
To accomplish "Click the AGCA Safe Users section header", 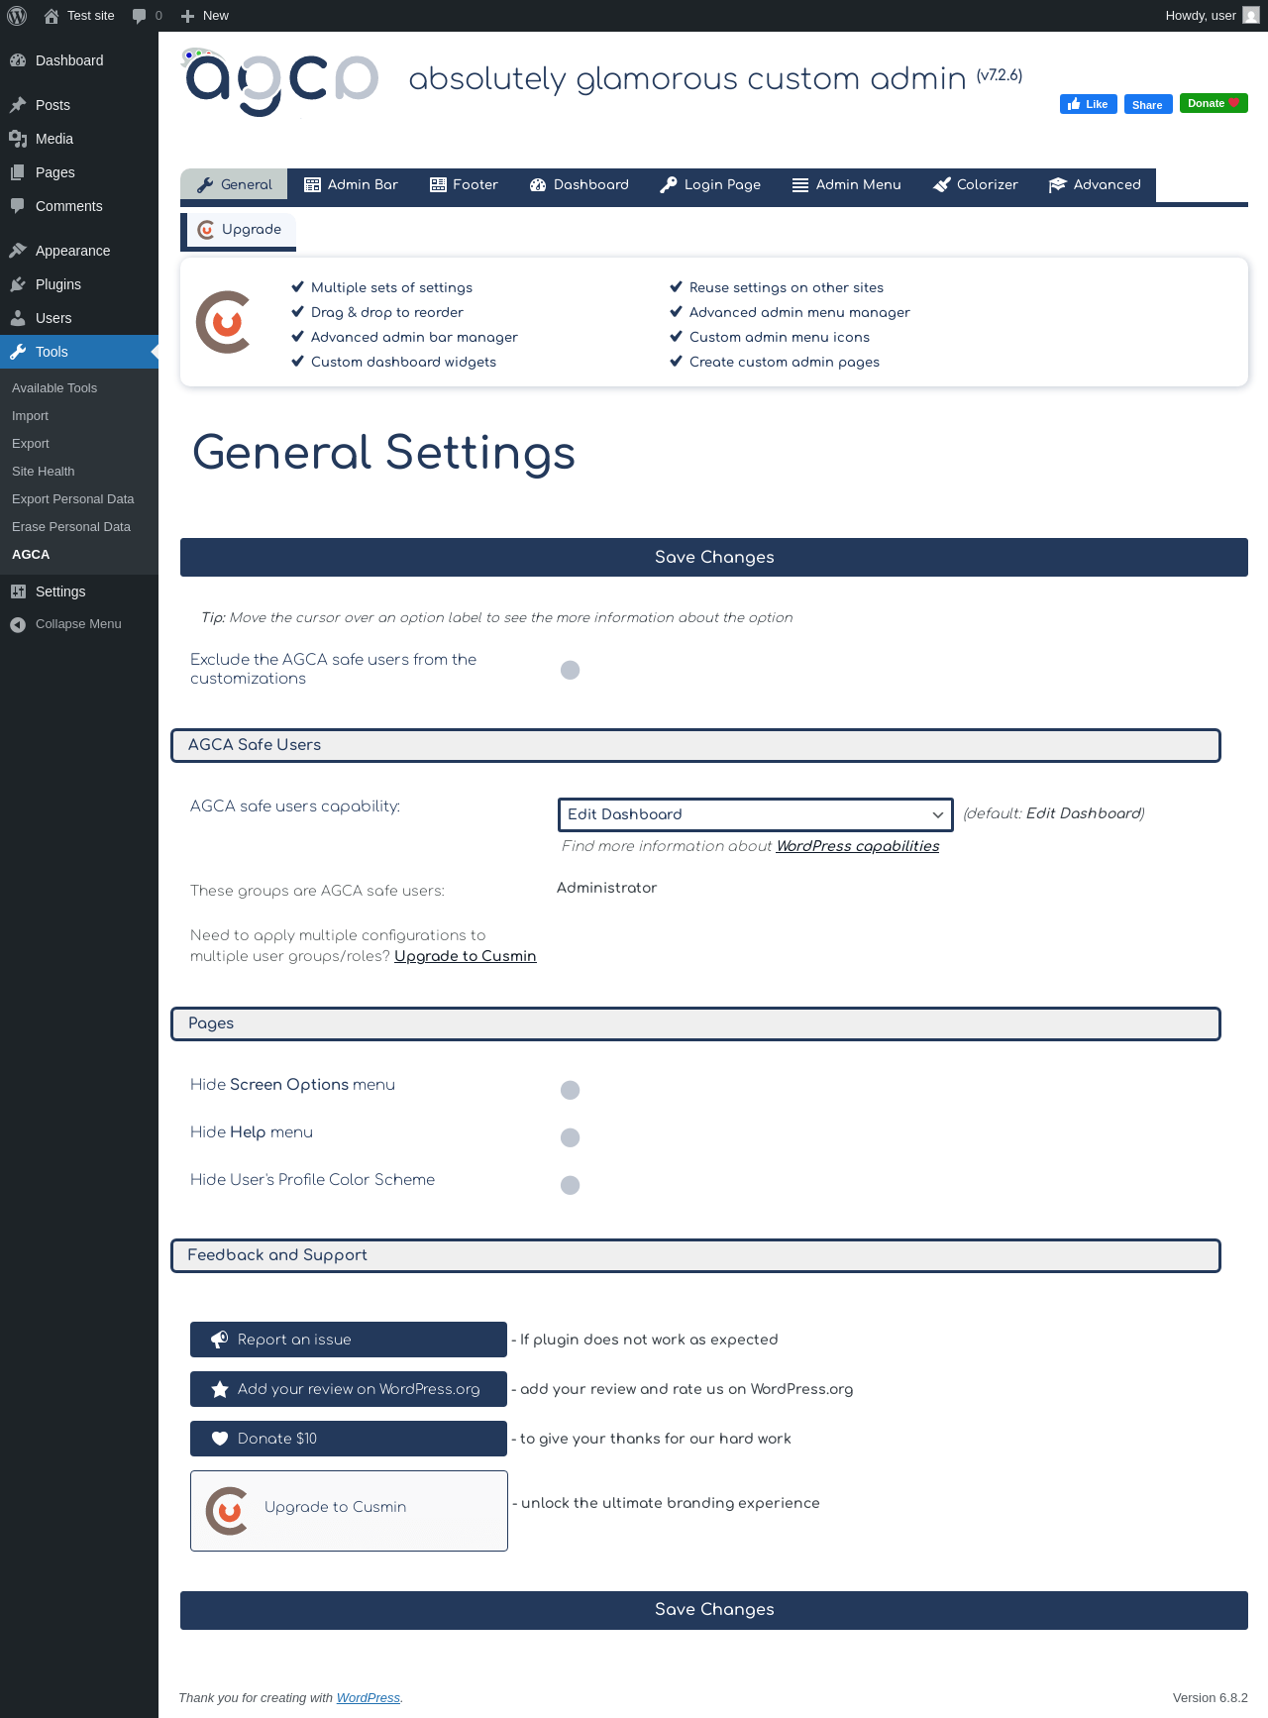I will 695,745.
